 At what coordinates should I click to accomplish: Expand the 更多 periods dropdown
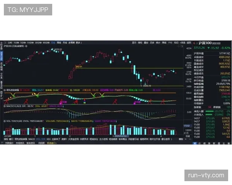click(x=79, y=43)
